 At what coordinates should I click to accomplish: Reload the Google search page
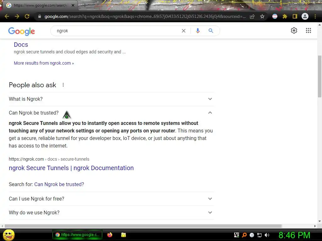click(27, 16)
